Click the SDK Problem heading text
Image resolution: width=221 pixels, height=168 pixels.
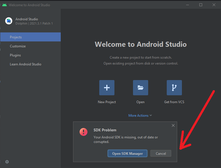click(x=105, y=130)
